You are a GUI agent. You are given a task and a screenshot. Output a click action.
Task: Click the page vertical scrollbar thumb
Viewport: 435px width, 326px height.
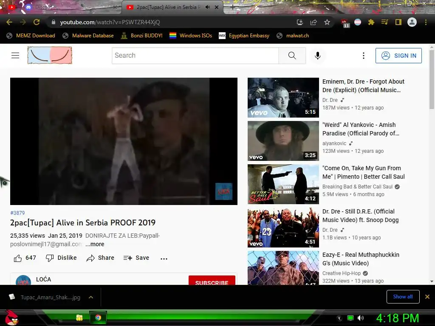(x=432, y=79)
